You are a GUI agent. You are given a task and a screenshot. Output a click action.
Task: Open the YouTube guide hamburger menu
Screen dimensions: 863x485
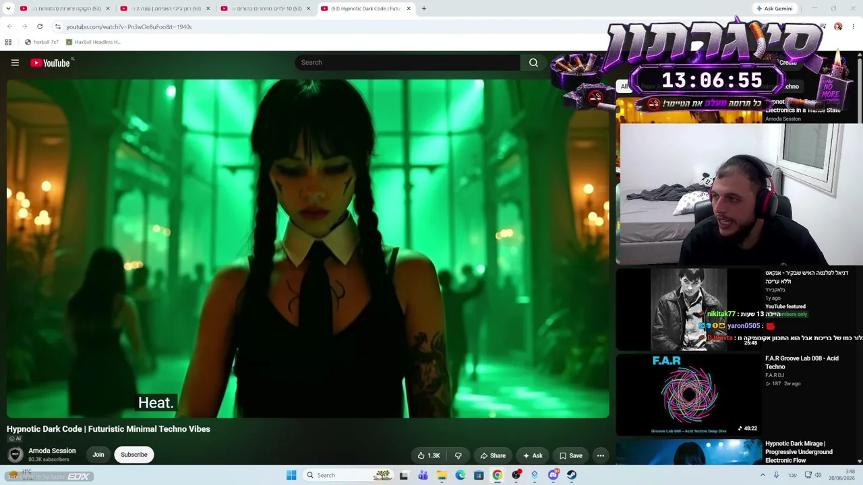(15, 63)
